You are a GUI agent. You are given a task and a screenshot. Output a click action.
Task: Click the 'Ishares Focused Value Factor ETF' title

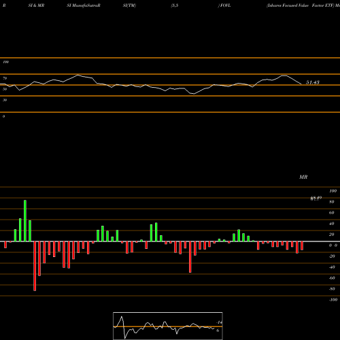[x=301, y=5]
